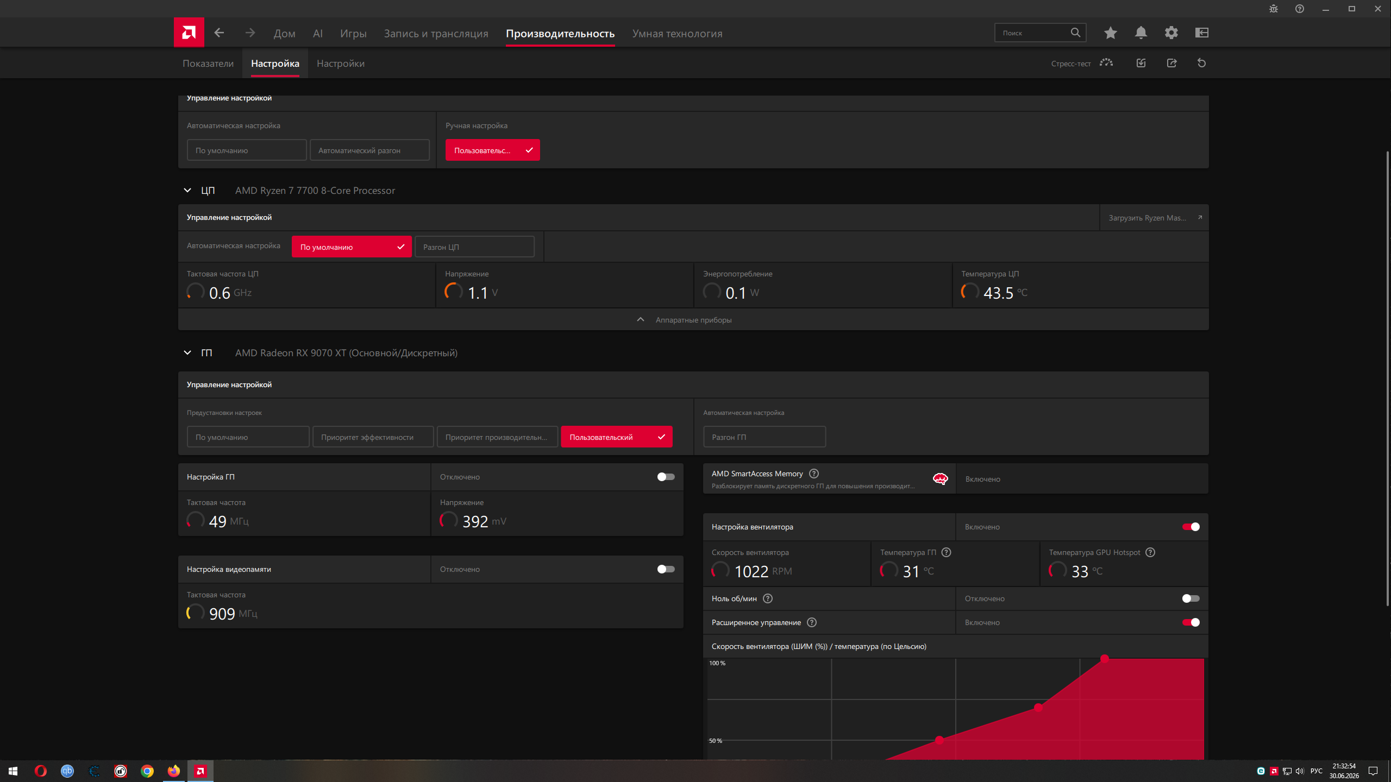Viewport: 1391px width, 782px height.
Task: Click the middle fan curve point
Action: click(x=1038, y=708)
